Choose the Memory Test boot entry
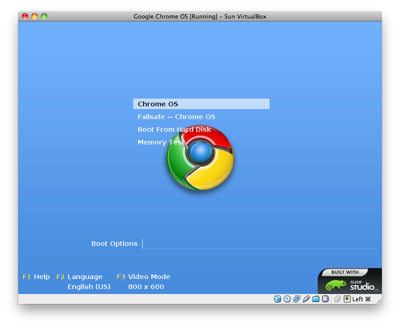The width and height of the screenshot is (400, 329). pyautogui.click(x=161, y=142)
